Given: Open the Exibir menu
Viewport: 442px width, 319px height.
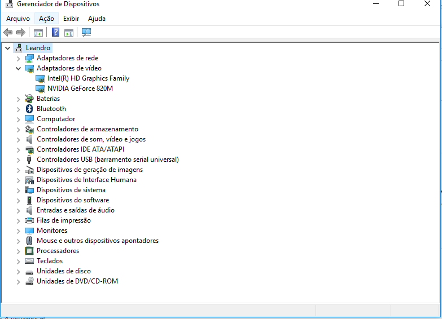Looking at the screenshot, I should (x=71, y=19).
